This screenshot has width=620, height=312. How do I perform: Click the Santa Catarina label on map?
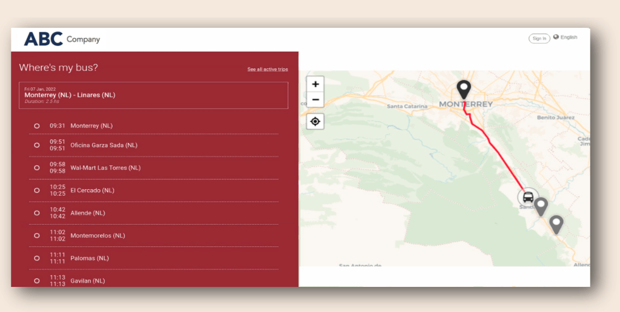[x=408, y=106]
